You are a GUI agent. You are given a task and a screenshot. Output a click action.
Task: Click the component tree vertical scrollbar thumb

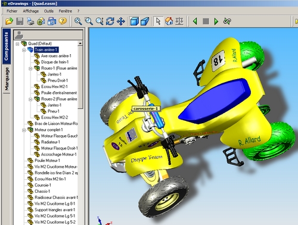pos(80,77)
